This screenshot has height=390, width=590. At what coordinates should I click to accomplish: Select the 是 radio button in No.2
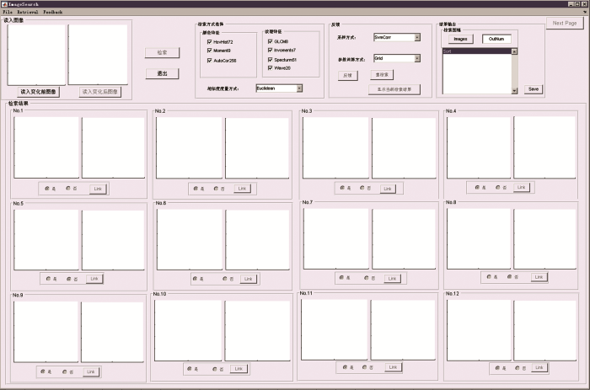196,189
